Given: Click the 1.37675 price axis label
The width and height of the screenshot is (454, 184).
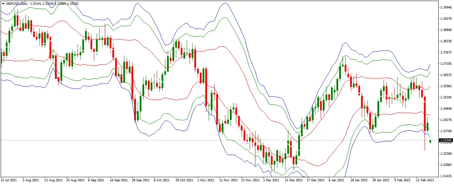Looking at the screenshot, I should point(446,52).
